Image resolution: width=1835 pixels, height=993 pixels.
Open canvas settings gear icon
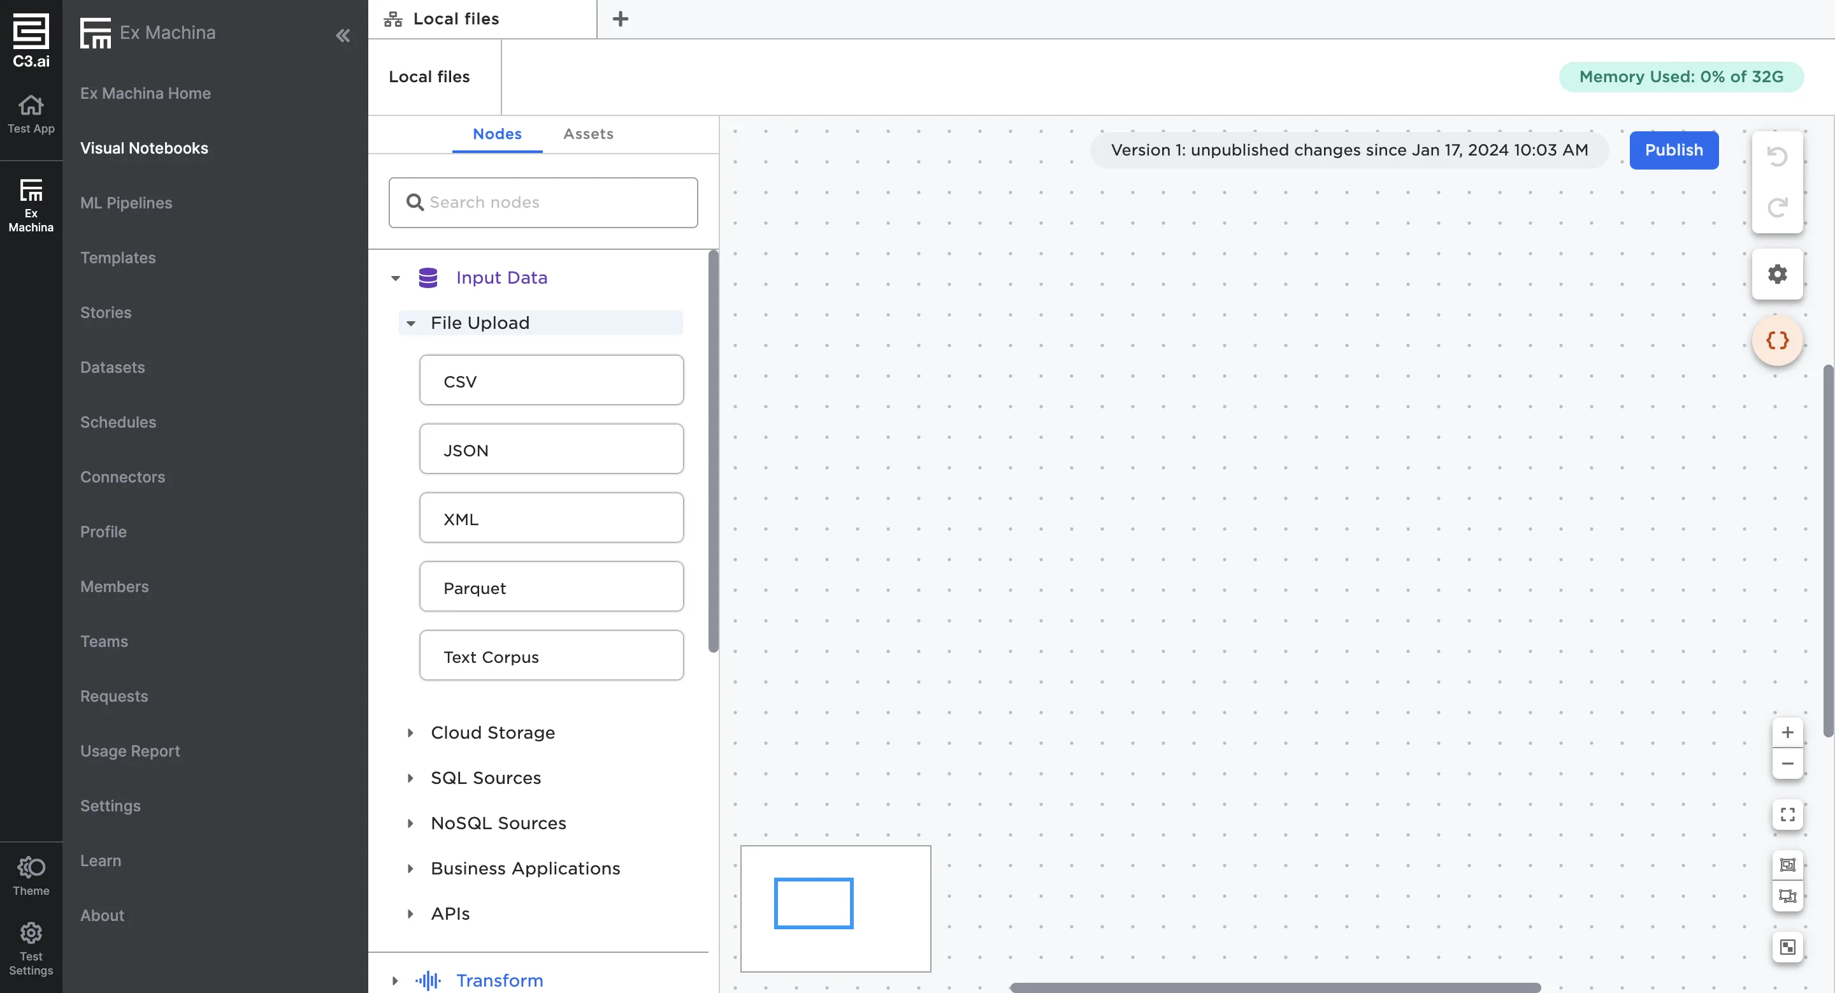pyautogui.click(x=1776, y=274)
